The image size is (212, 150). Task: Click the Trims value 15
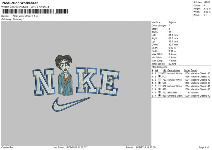[x=170, y=32]
